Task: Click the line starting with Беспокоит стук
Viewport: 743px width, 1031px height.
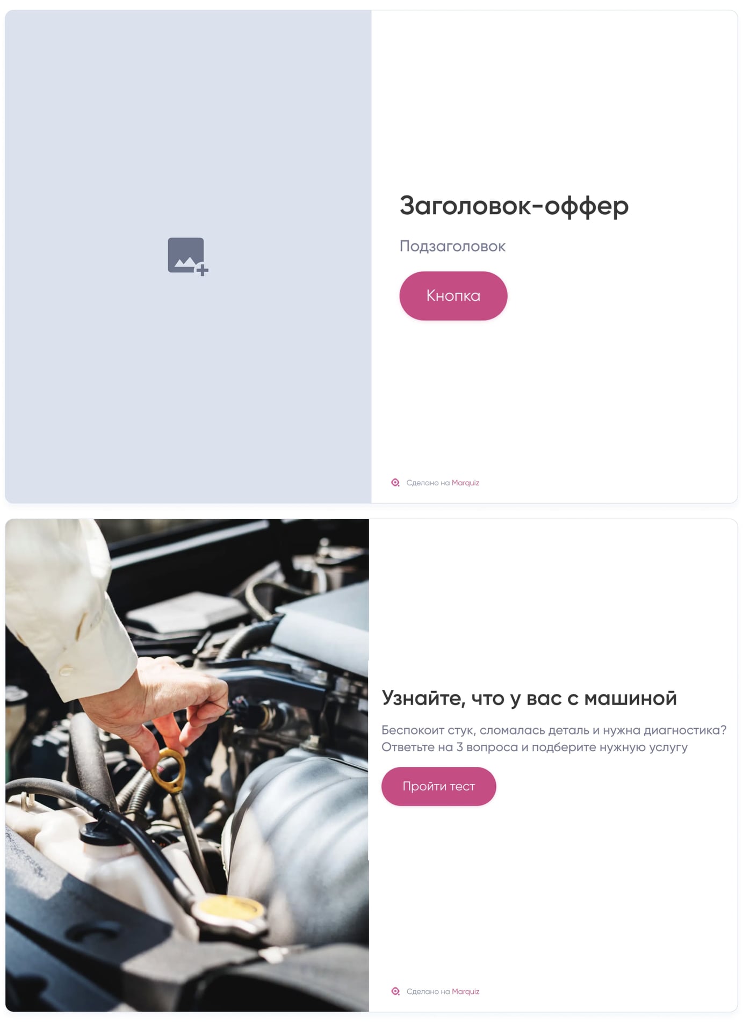Action: [x=554, y=730]
